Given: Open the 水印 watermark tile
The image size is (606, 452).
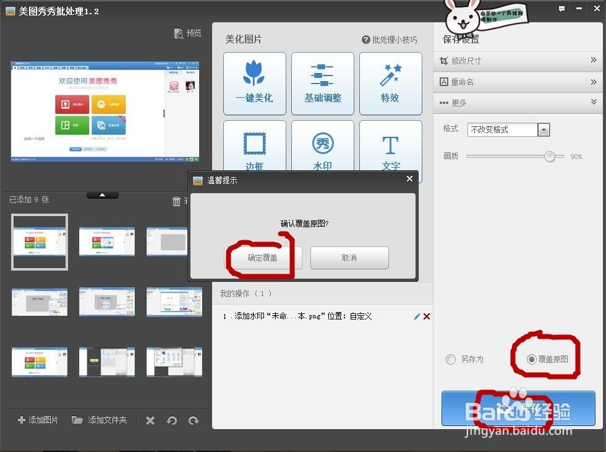Looking at the screenshot, I should (x=323, y=146).
